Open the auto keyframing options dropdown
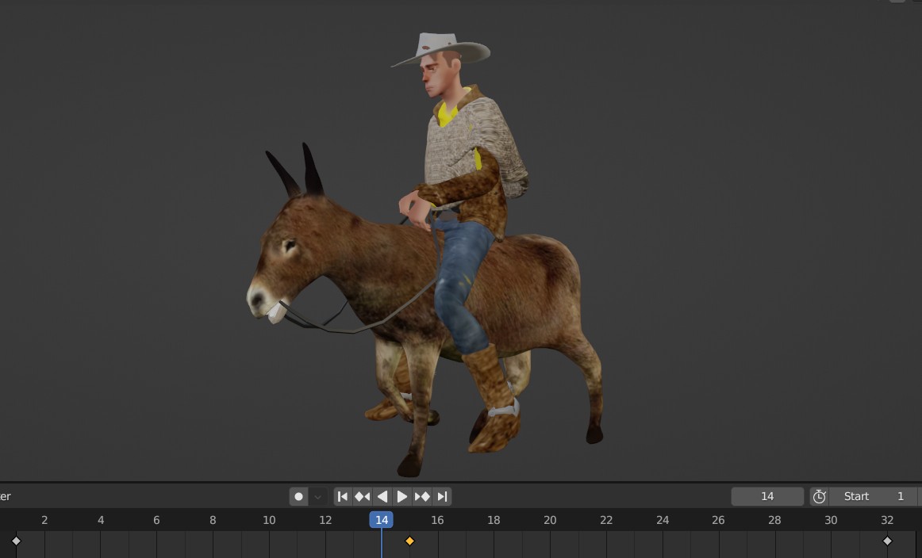The height and width of the screenshot is (558, 922). click(x=317, y=497)
